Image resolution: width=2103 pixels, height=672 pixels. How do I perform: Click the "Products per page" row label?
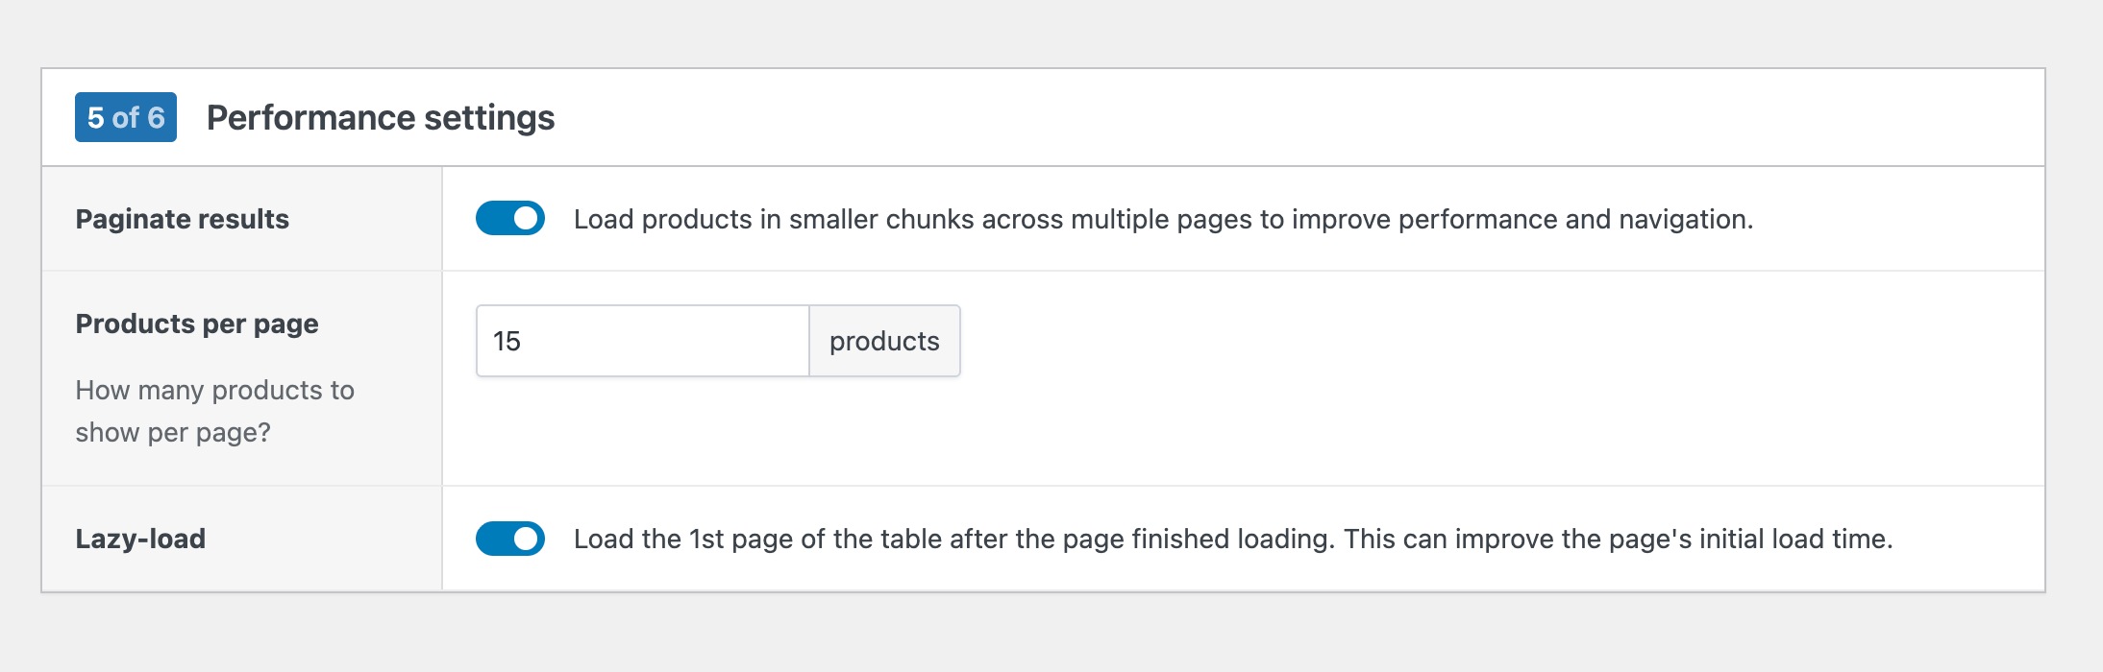(x=197, y=324)
